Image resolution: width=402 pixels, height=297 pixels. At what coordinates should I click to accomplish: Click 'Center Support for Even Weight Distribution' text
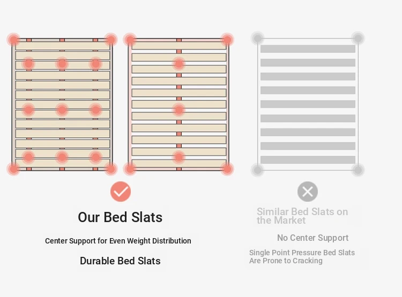click(118, 241)
